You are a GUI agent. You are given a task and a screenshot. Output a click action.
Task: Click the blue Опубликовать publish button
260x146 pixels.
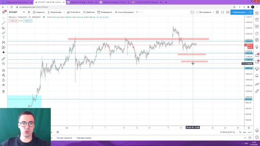(x=239, y=12)
